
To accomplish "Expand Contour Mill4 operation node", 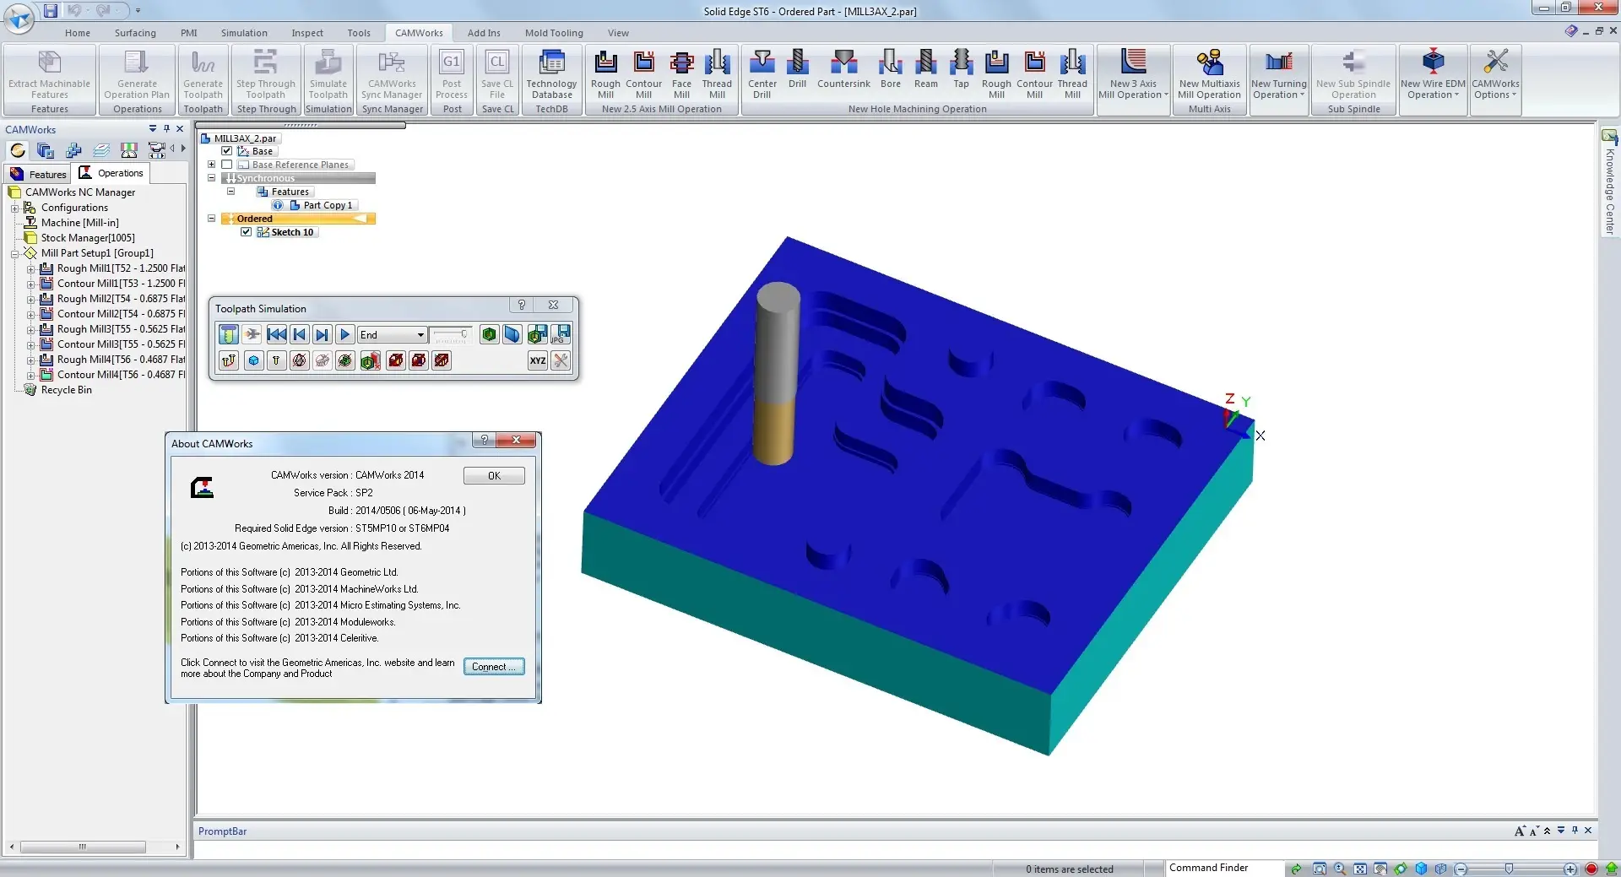I will (30, 376).
